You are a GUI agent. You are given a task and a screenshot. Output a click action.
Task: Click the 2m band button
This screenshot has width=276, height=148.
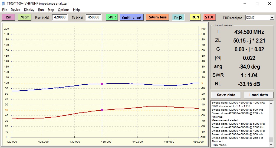(9, 17)
